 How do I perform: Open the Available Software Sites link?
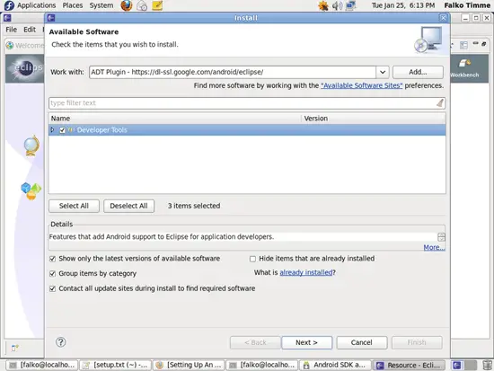coord(361,85)
